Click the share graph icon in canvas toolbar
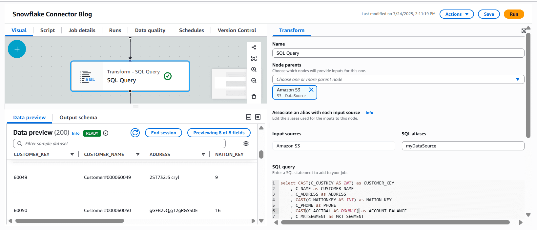Image resolution: width=537 pixels, height=230 pixels. [x=254, y=48]
